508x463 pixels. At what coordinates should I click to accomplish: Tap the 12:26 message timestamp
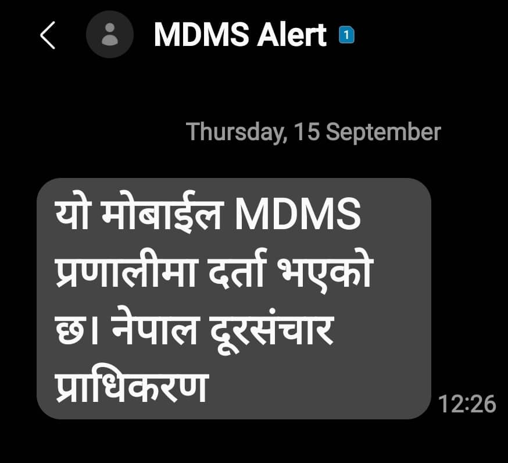click(467, 404)
